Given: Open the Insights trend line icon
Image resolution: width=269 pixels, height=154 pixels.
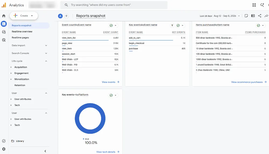Looking at the screenshot, I should [x=266, y=16].
